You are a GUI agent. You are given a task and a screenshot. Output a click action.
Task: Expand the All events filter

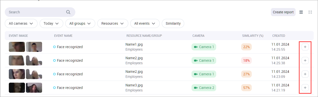click(x=145, y=23)
